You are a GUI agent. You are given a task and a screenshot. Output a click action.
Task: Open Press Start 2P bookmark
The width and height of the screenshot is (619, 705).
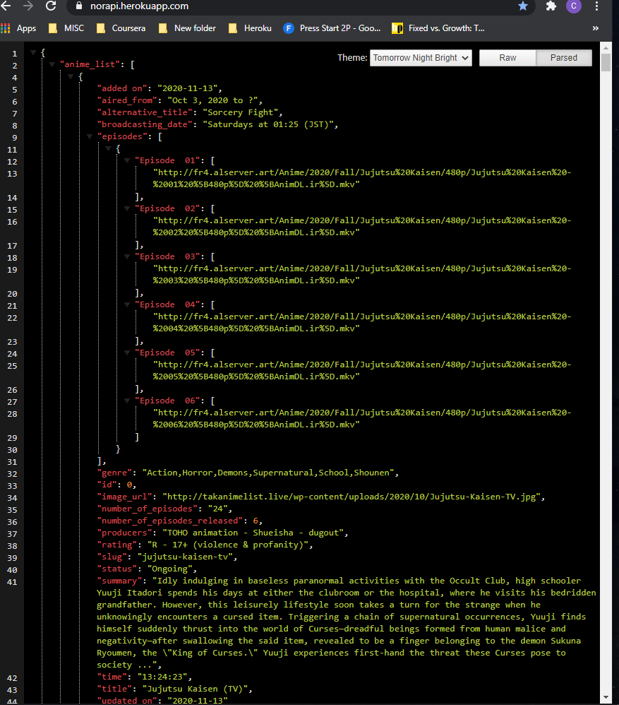pyautogui.click(x=332, y=28)
